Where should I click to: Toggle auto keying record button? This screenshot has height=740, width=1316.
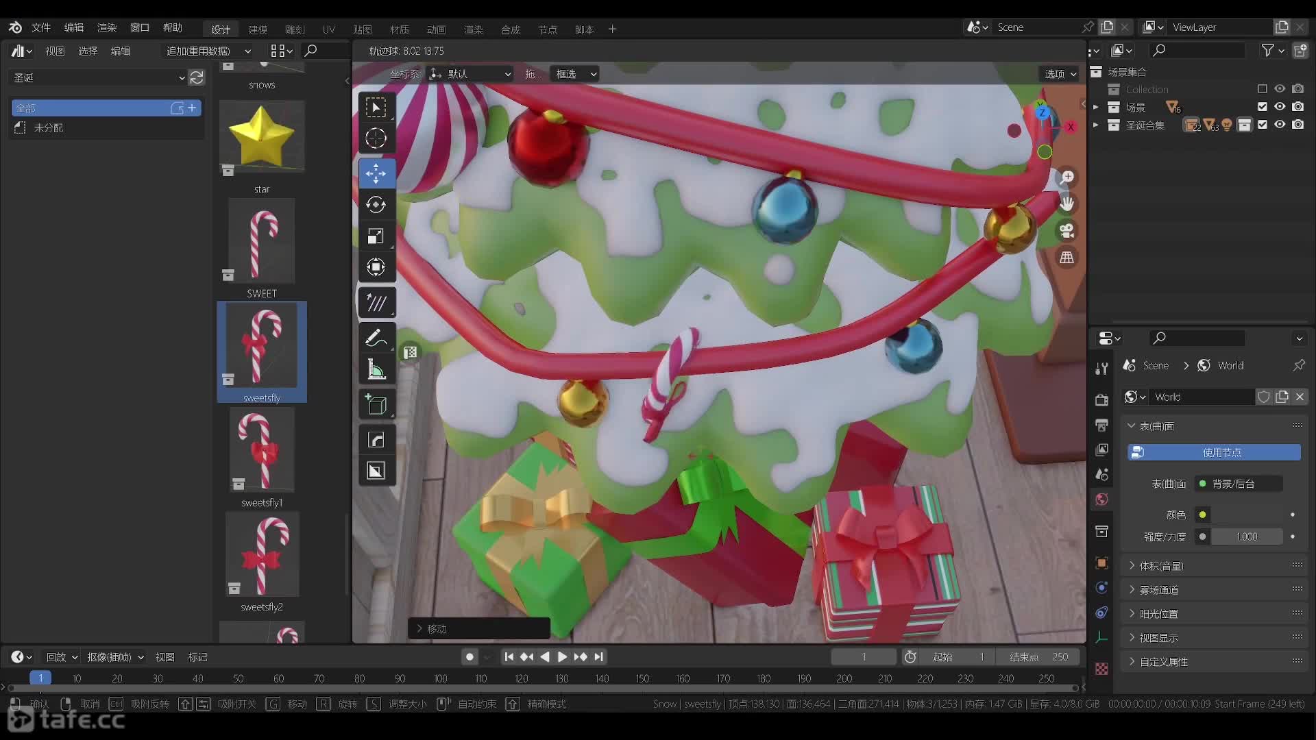point(470,657)
